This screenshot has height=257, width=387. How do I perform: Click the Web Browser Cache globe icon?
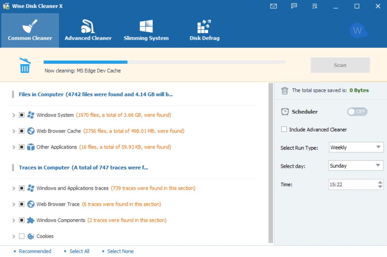click(x=31, y=131)
